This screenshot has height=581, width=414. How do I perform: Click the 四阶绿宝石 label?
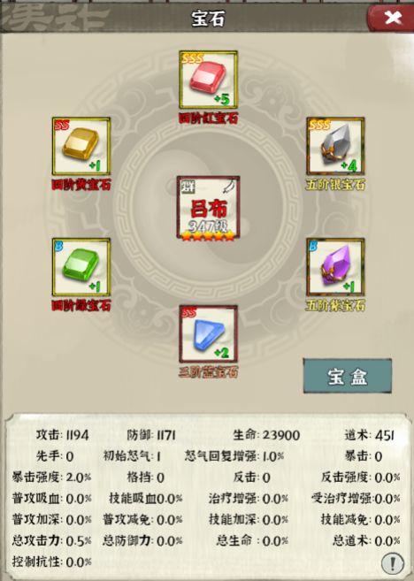pyautogui.click(x=81, y=306)
